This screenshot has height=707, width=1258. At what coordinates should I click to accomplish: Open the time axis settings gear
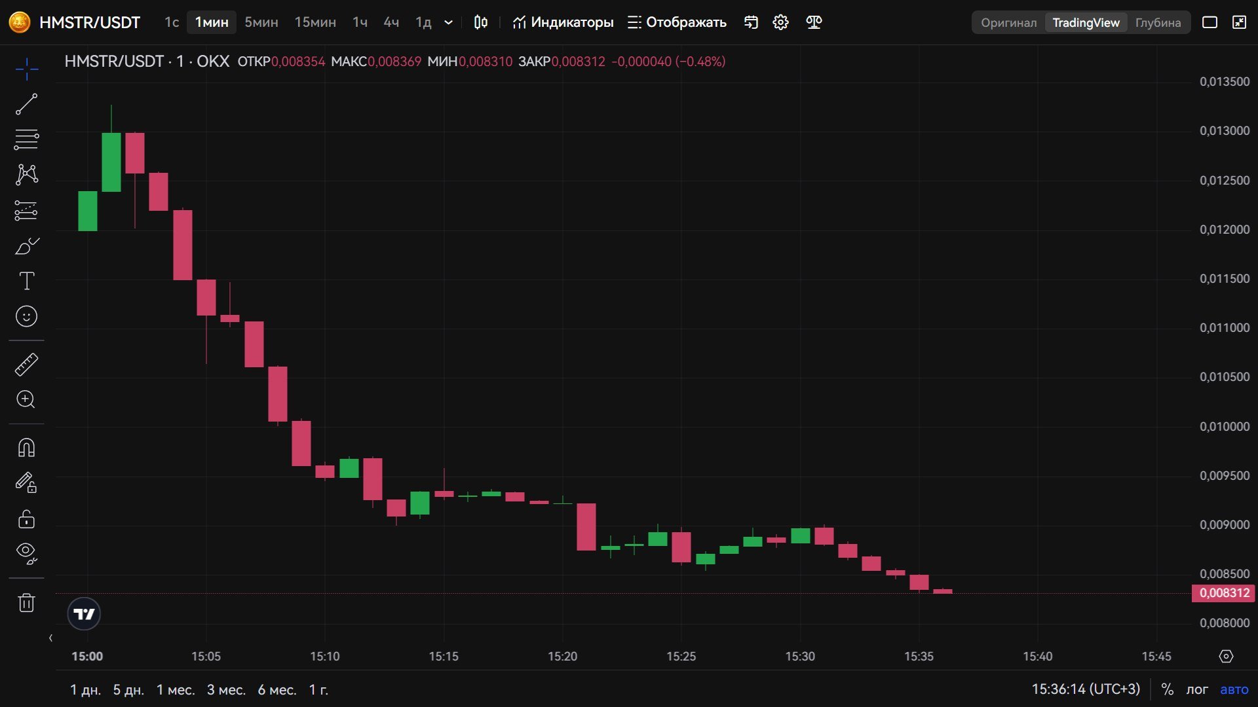tap(1227, 656)
